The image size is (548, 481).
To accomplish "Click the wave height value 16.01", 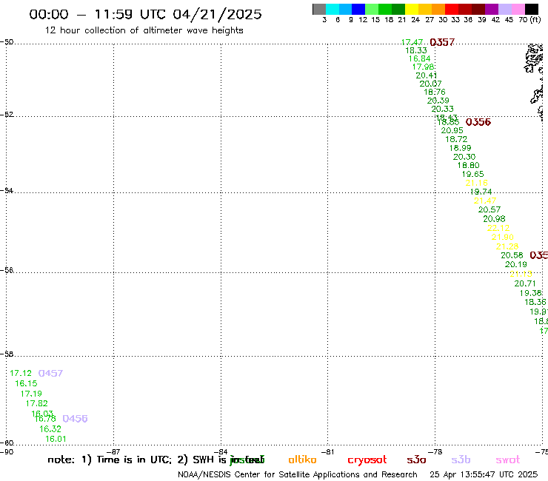I will (x=56, y=439).
